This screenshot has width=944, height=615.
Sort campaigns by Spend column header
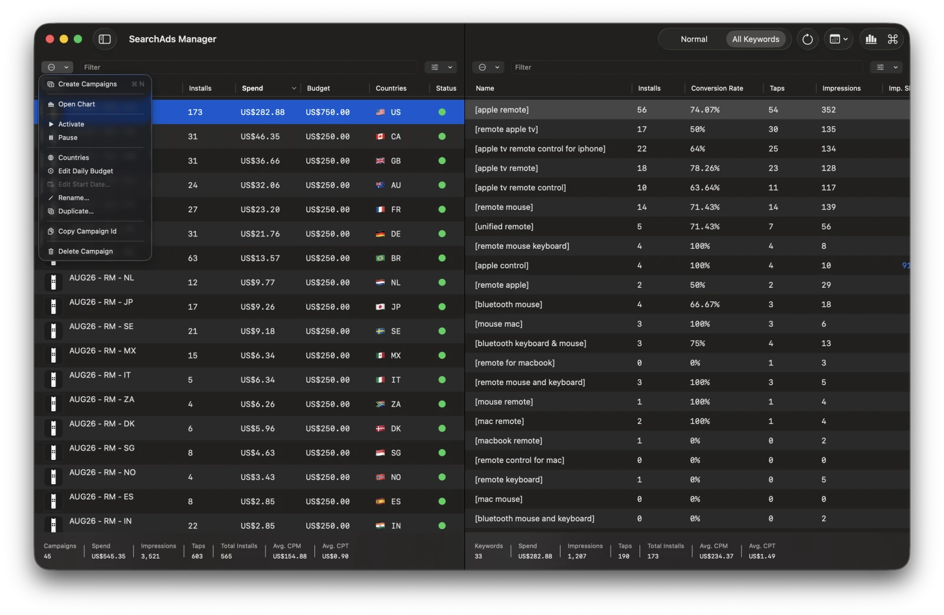pyautogui.click(x=268, y=88)
